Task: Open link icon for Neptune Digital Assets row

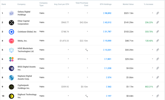Action: (158, 77)
